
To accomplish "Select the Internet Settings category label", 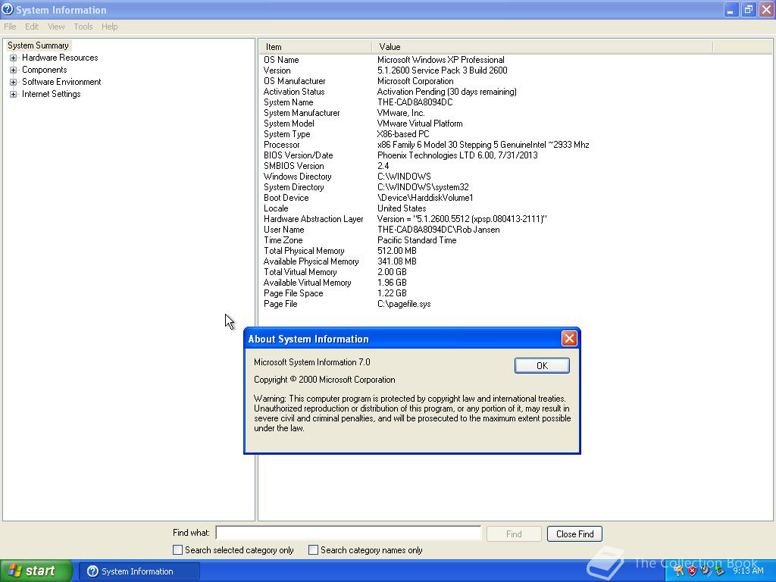I will 51,94.
